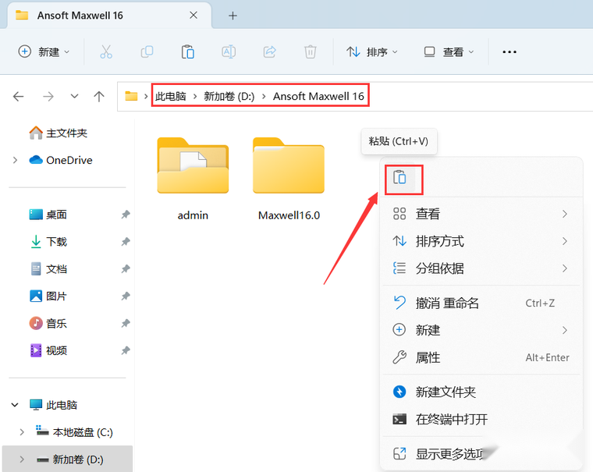Open 分组依据 submenu in context menu

point(481,268)
